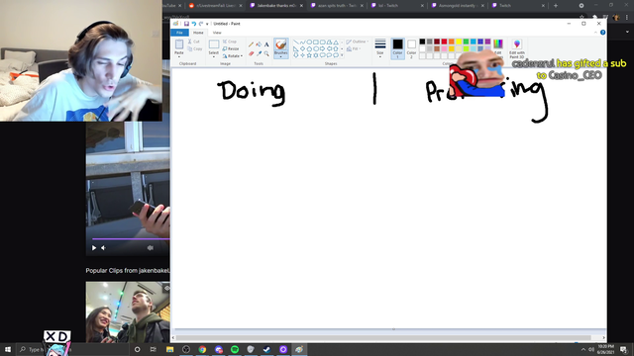Select the Color 1 box
Viewport: 634px width, 356px height.
tap(397, 48)
